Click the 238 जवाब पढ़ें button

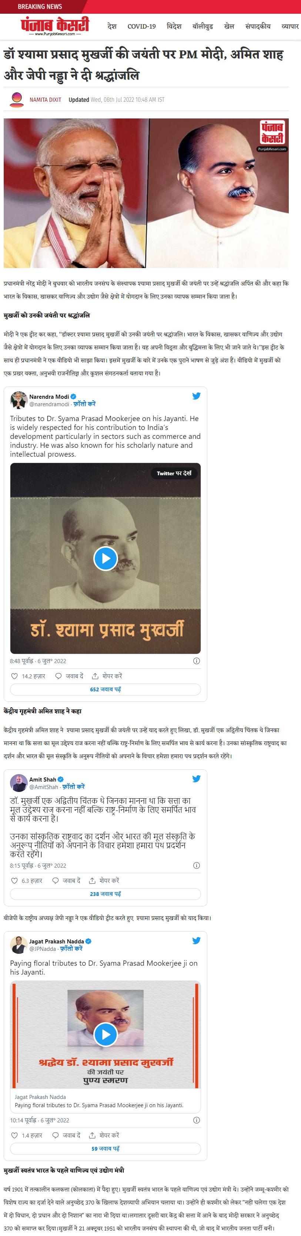105,893
